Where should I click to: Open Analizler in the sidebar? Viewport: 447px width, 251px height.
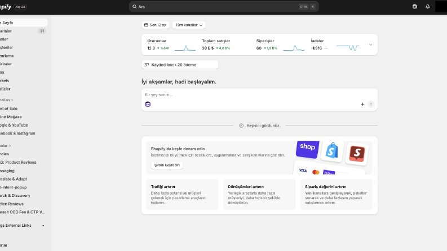[23, 89]
